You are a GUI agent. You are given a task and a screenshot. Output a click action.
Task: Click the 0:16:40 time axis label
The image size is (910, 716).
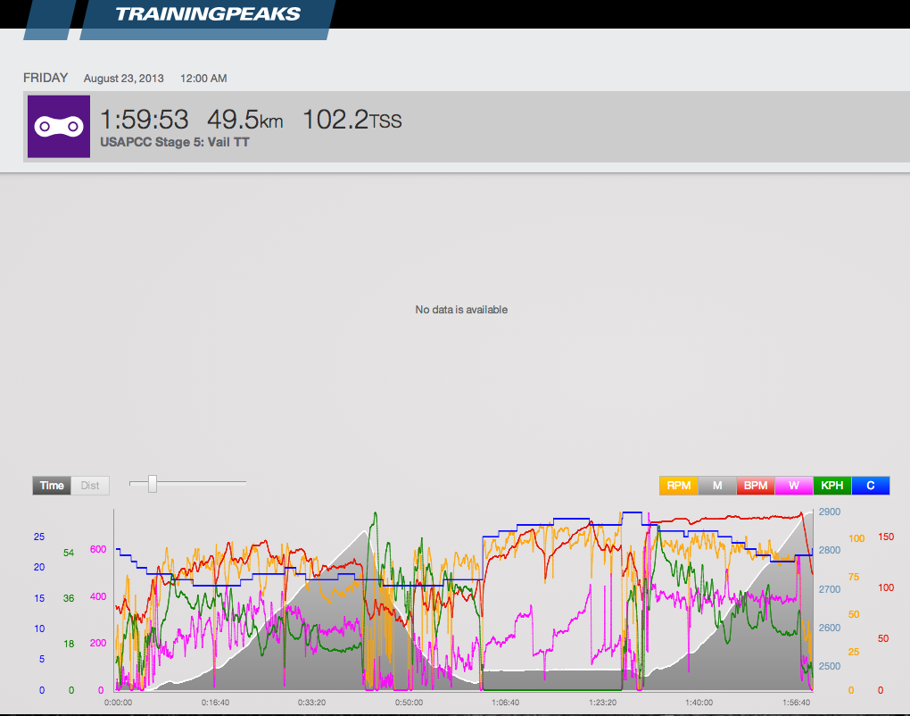[215, 702]
